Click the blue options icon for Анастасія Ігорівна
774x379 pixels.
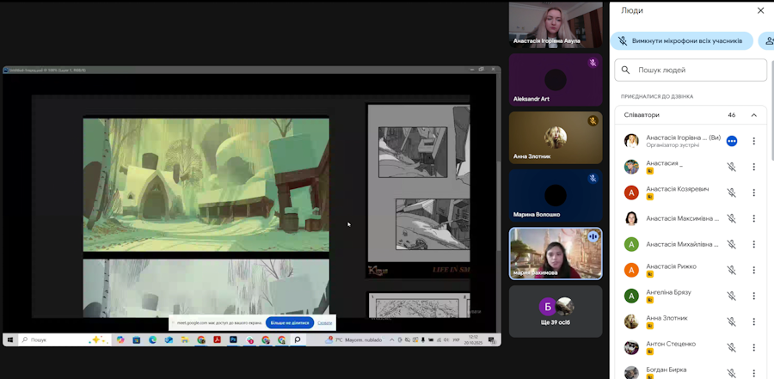[x=732, y=141]
